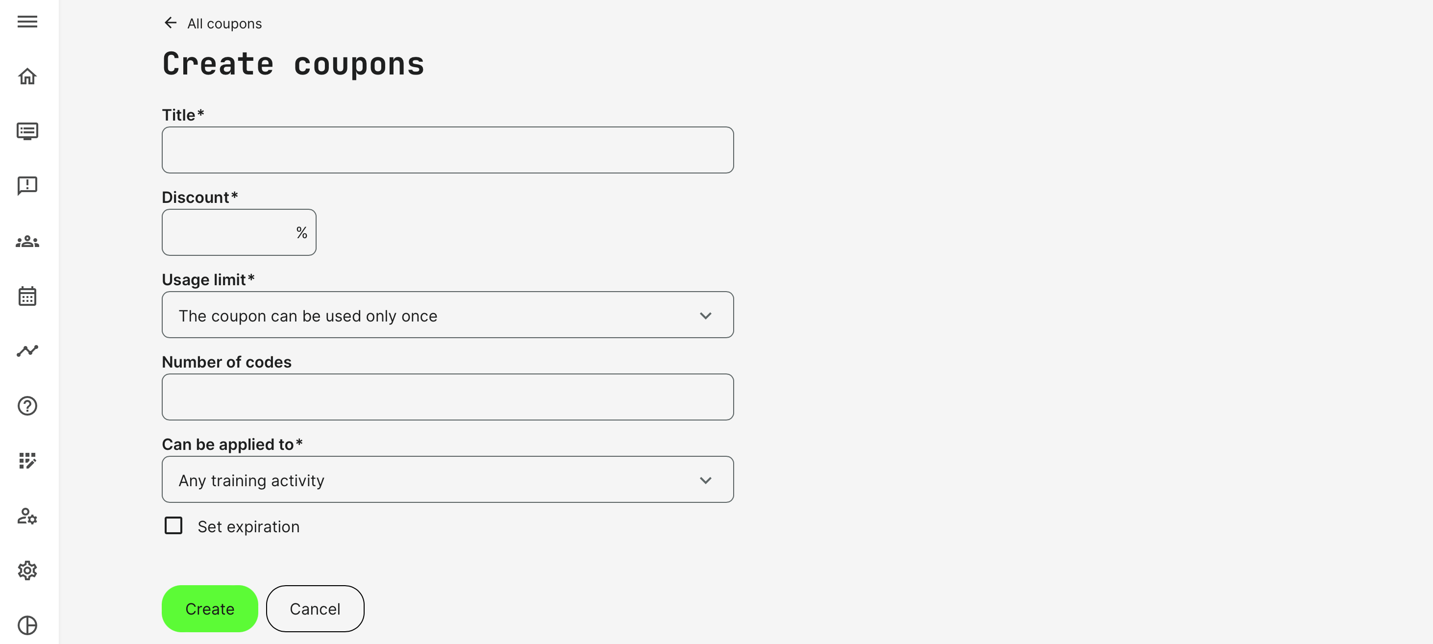Open the settings gear icon
Screen dimensions: 1433x644
pos(27,570)
